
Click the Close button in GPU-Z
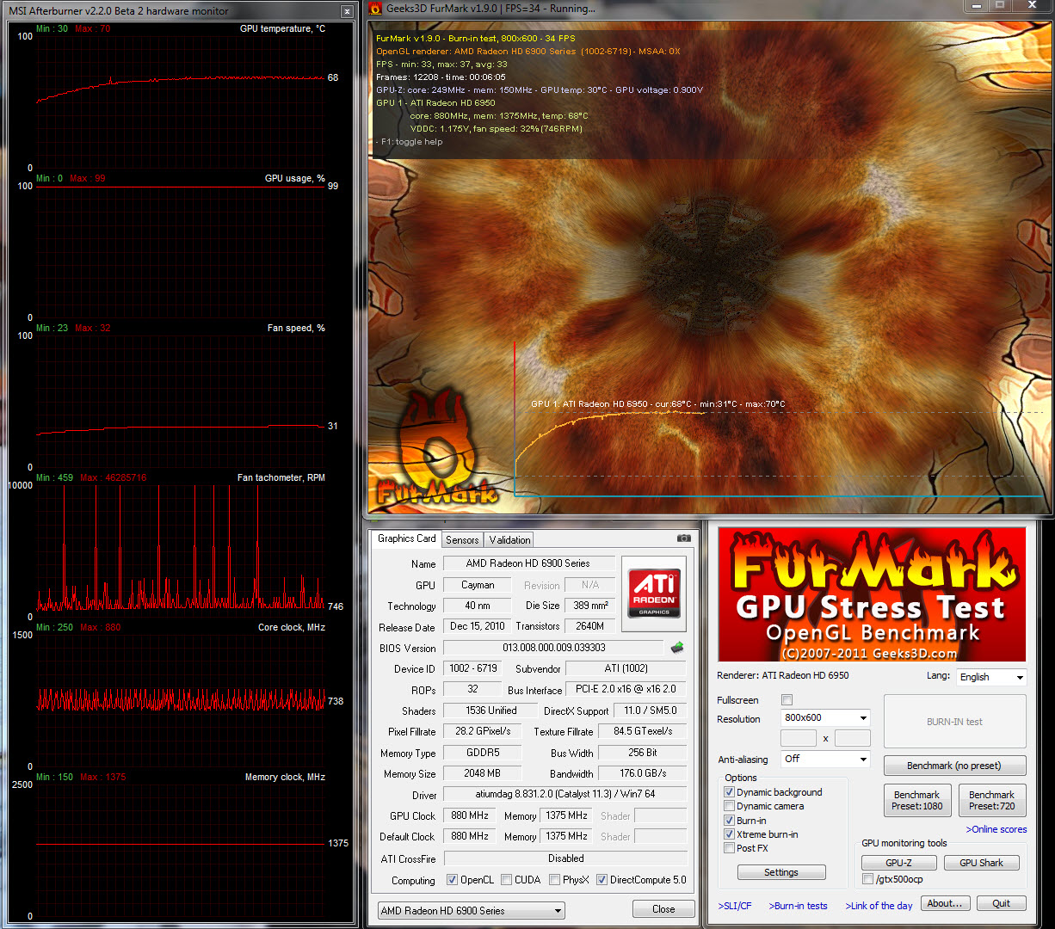click(x=663, y=909)
